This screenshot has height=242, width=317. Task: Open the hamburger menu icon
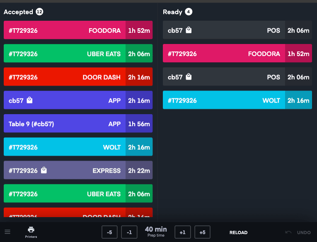7,232
